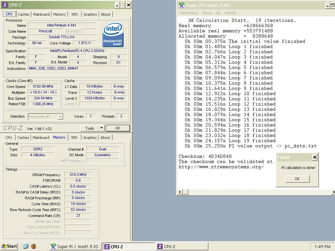Launch Firefox from the quick launch bar

click(34, 246)
